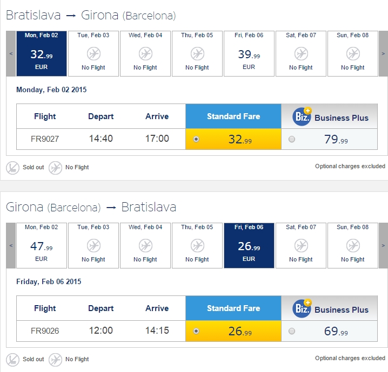Click the Standard Fare header for the outbound flight

(x=233, y=116)
